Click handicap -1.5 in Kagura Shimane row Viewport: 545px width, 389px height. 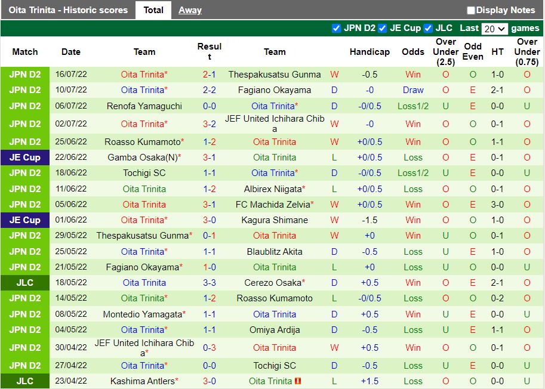(x=370, y=220)
